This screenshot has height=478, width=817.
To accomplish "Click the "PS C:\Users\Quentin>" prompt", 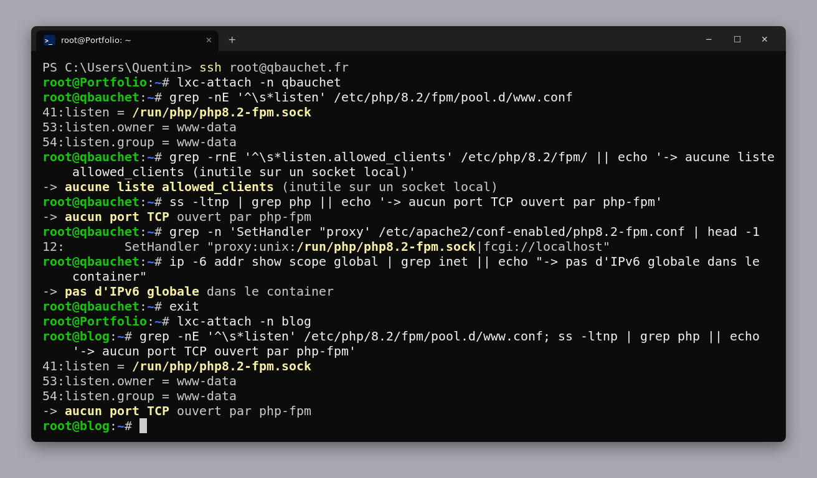I will click(x=117, y=67).
